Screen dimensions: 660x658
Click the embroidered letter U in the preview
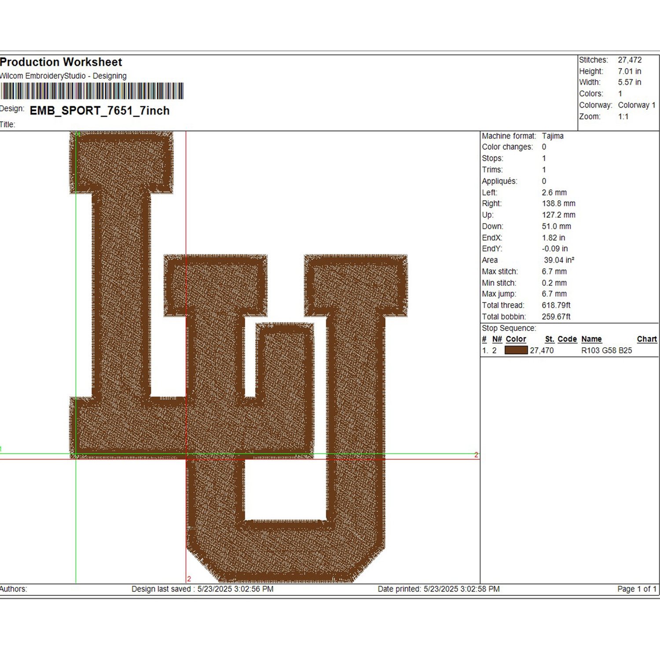coord(286,418)
